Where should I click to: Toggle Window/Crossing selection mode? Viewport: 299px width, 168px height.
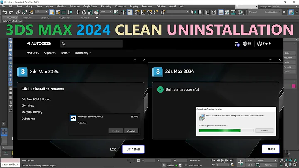coord(70,12)
